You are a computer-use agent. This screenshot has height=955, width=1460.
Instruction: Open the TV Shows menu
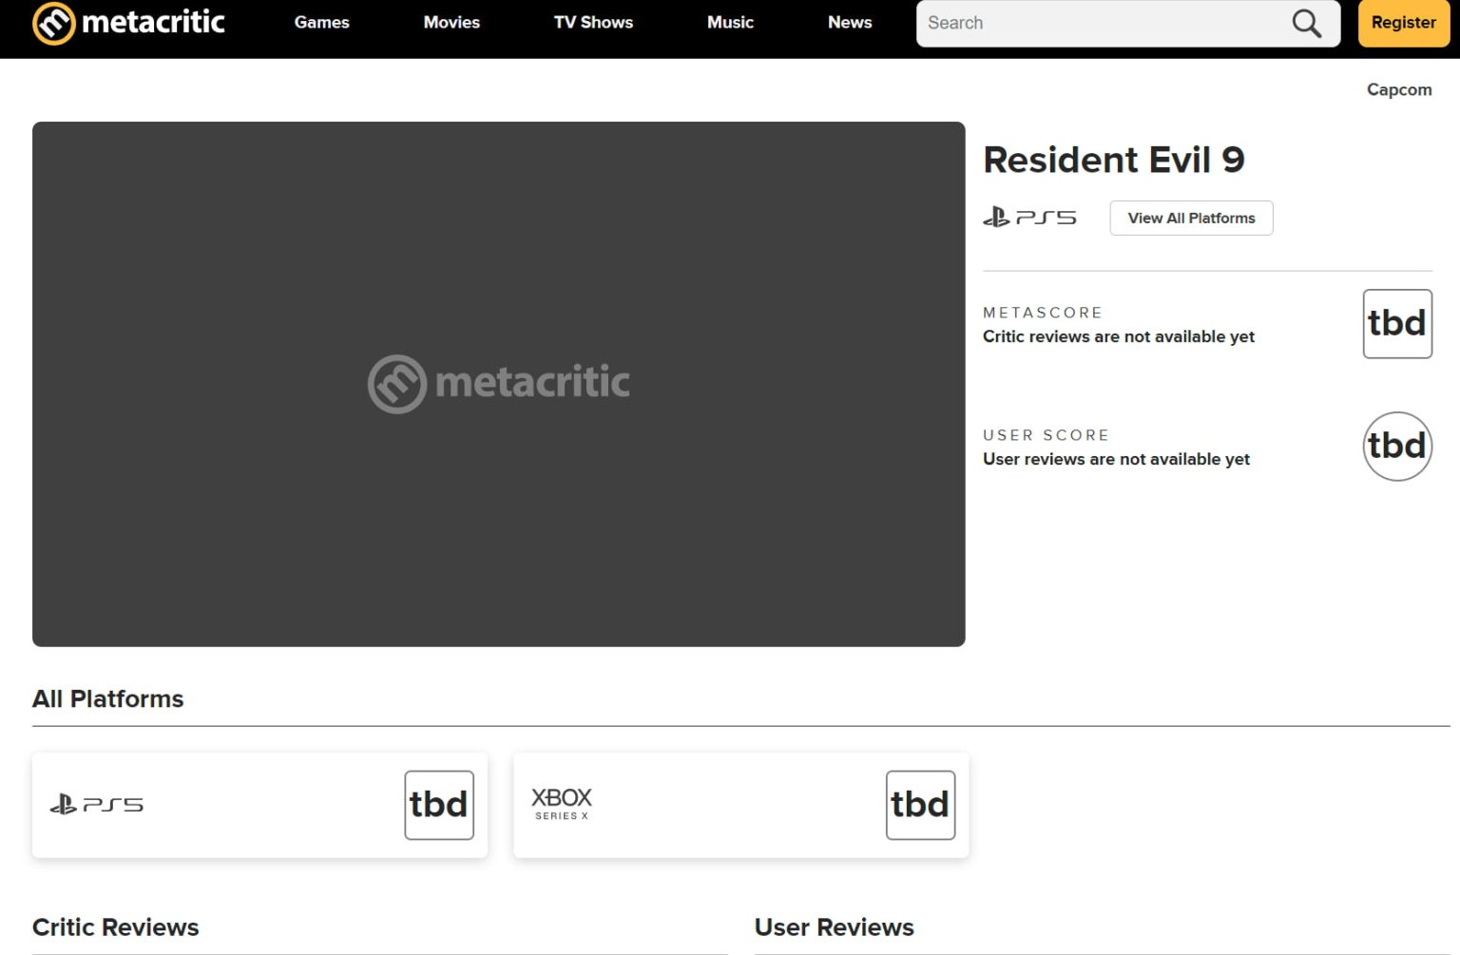[x=592, y=22]
